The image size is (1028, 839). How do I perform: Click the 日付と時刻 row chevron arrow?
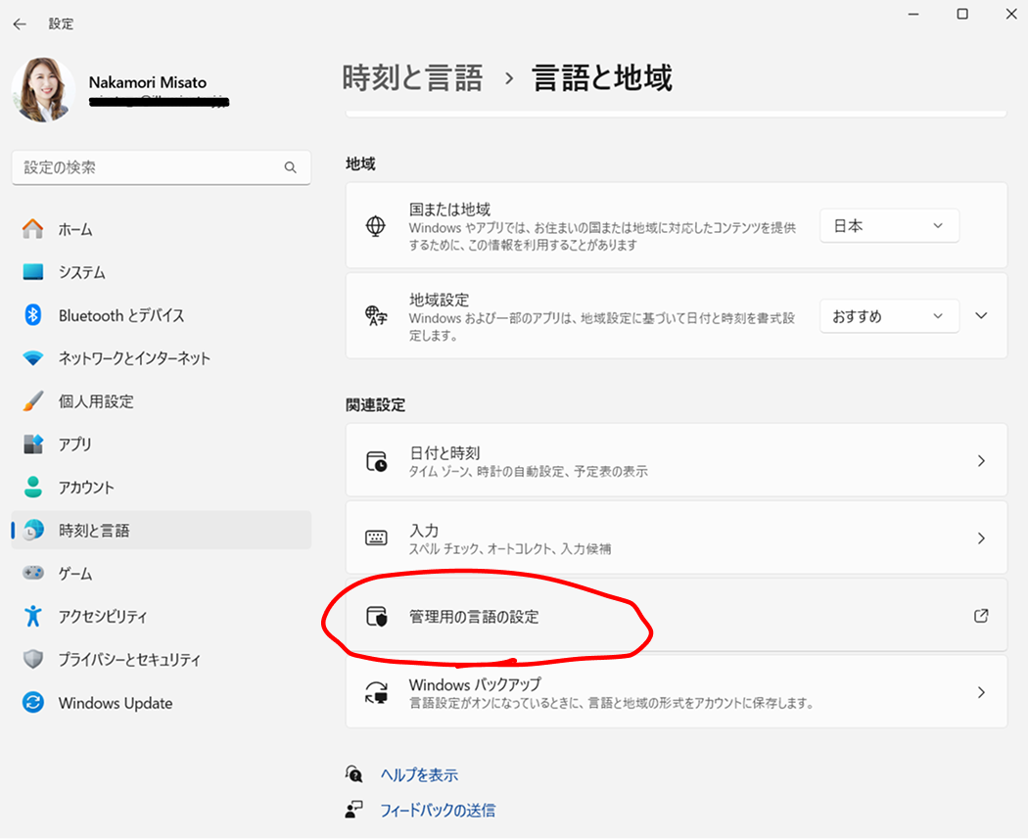click(x=981, y=461)
